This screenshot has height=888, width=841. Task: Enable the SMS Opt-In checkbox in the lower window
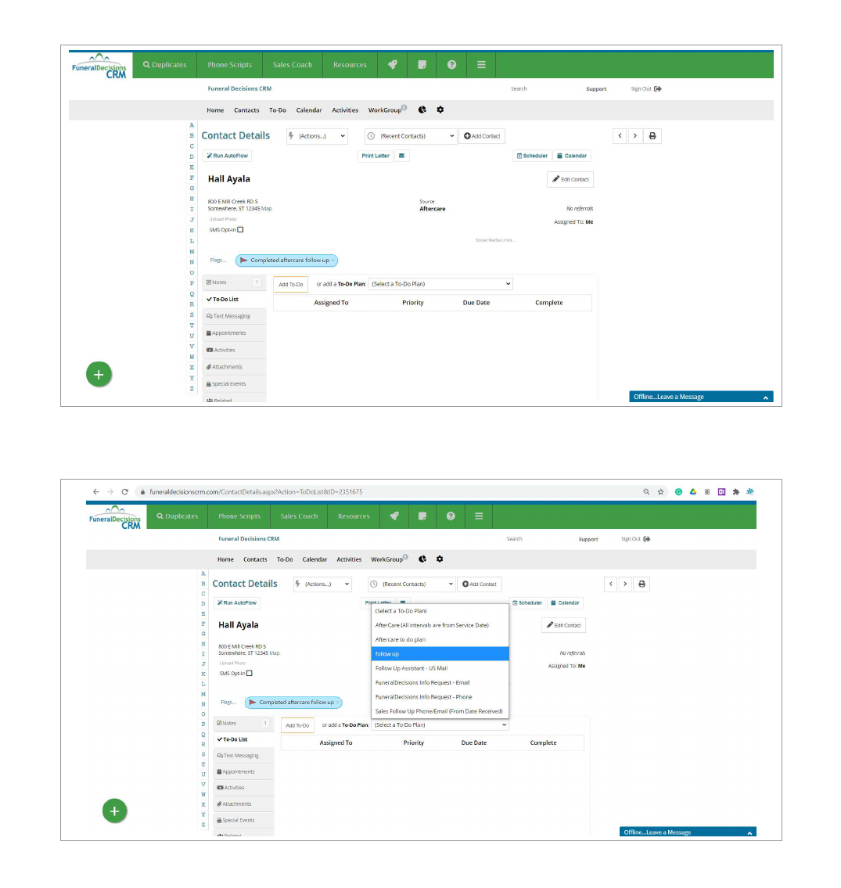pyautogui.click(x=250, y=674)
